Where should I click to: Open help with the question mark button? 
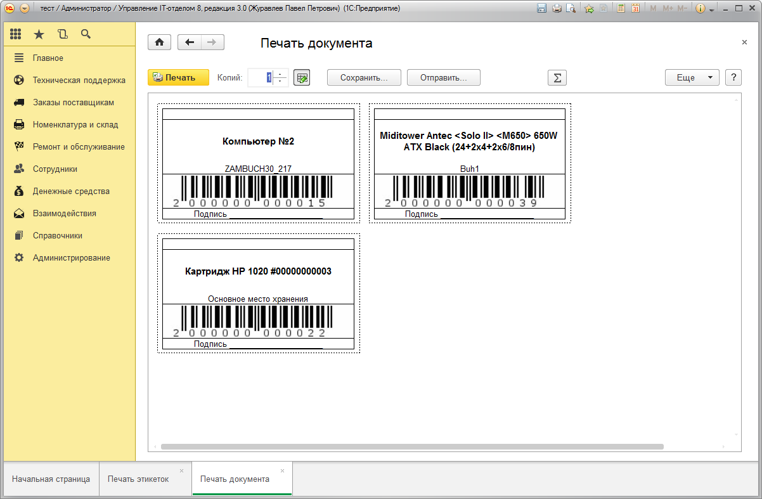733,77
